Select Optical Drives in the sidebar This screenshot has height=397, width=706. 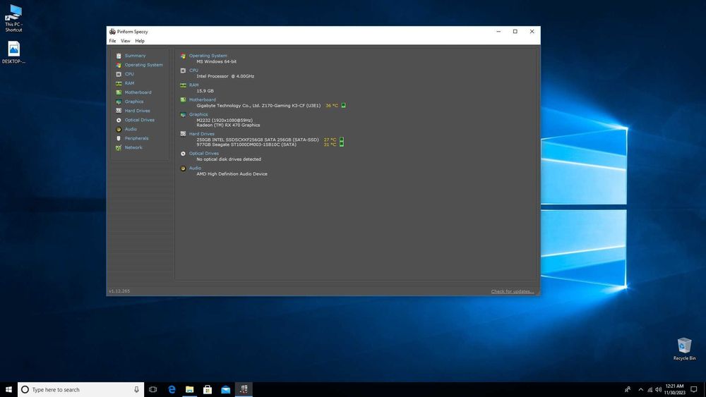click(x=140, y=120)
